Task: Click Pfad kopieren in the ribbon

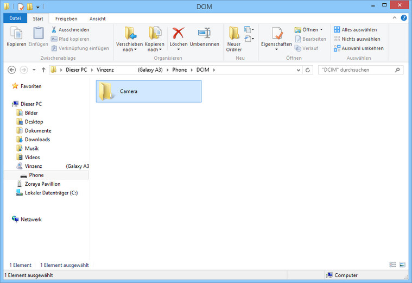Action: (x=70, y=39)
